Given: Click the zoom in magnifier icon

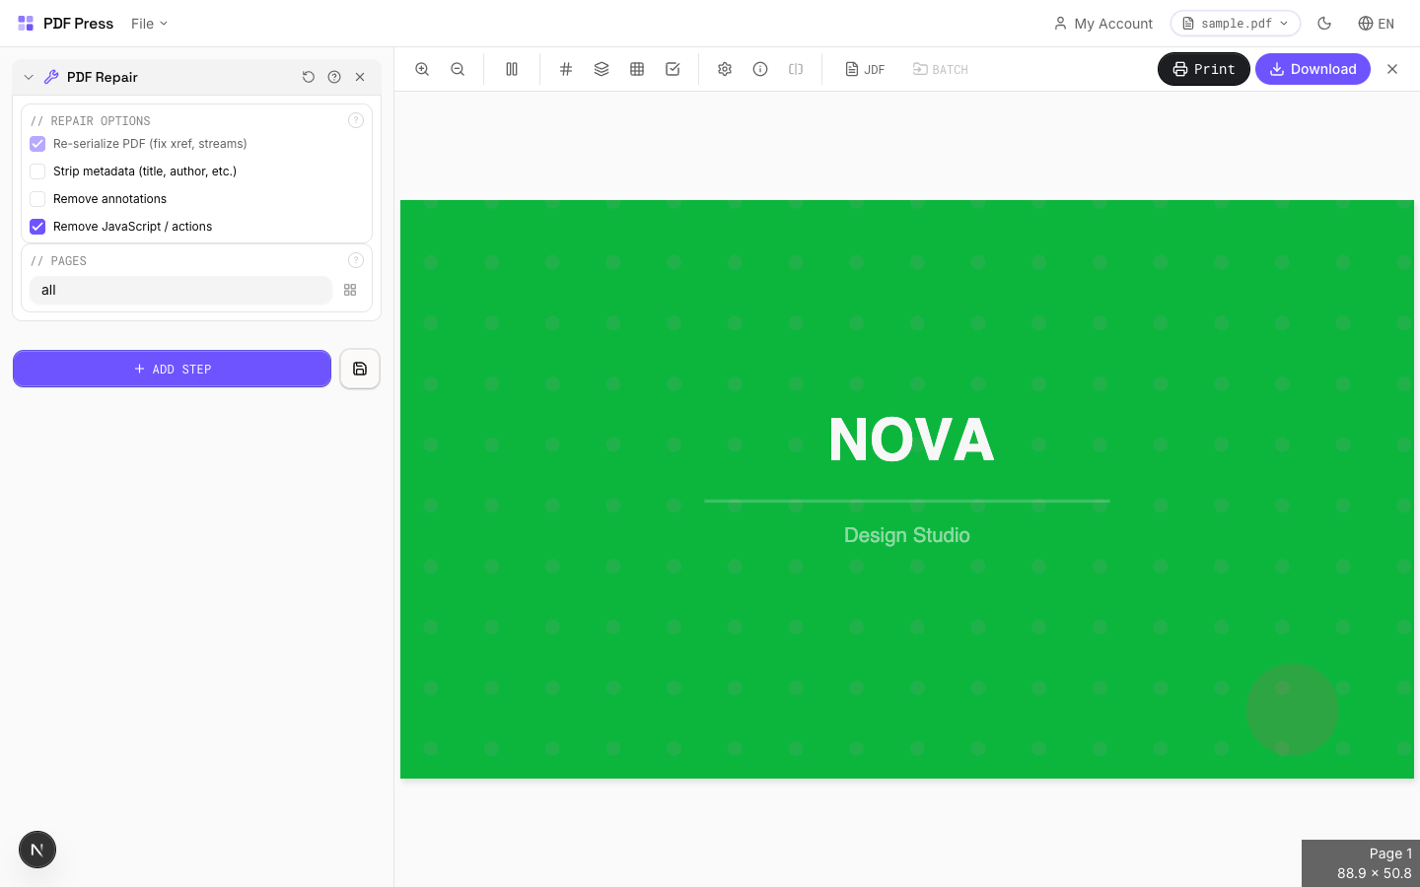Looking at the screenshot, I should (x=422, y=69).
